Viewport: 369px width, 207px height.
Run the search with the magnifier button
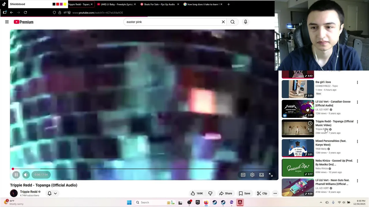pos(233,22)
